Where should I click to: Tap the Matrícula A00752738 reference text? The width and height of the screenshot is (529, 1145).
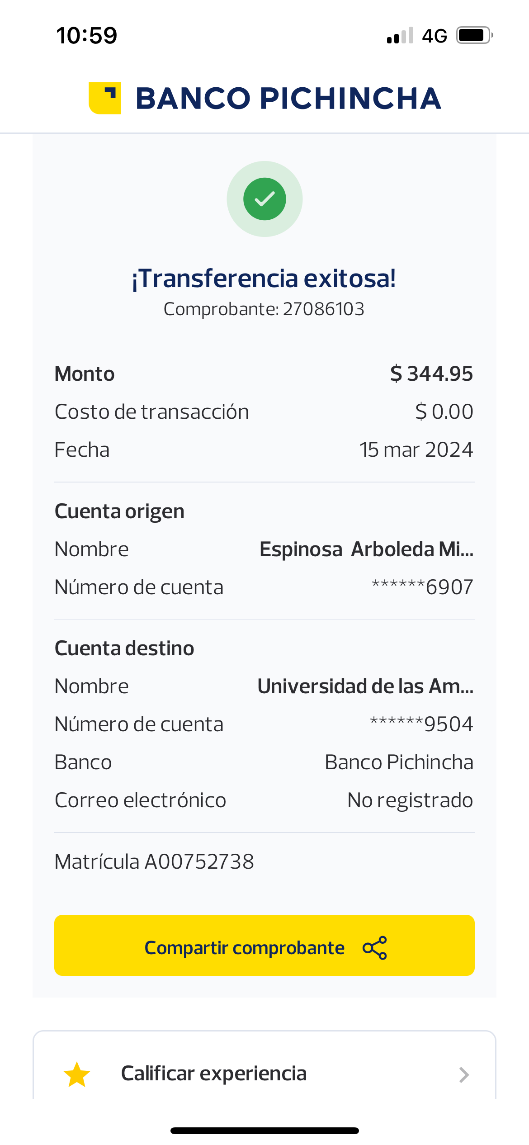click(x=154, y=862)
